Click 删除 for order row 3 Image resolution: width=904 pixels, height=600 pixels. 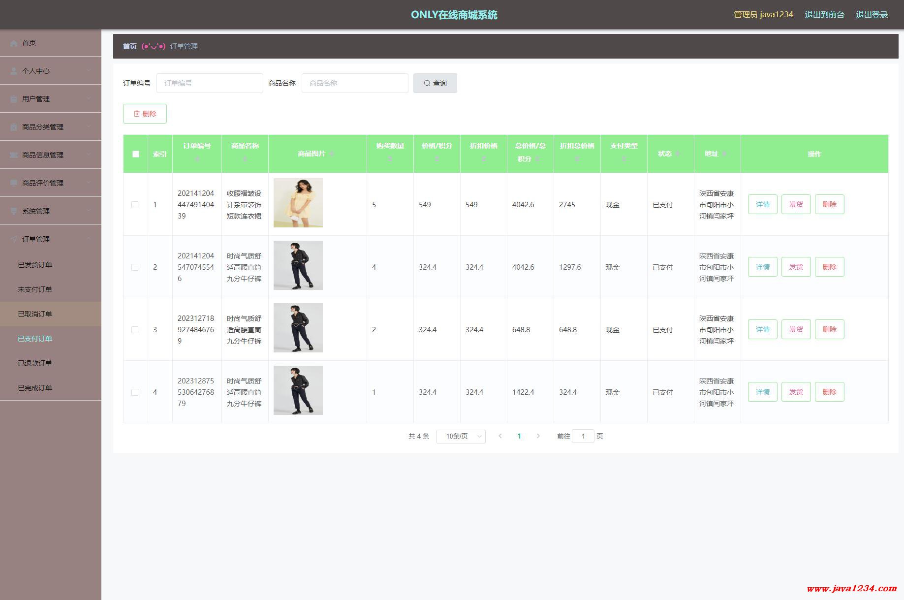829,329
